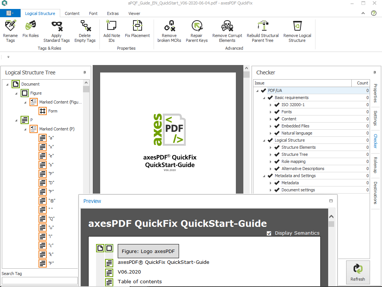Select the Figure tag icon in the tree

(x=25, y=93)
